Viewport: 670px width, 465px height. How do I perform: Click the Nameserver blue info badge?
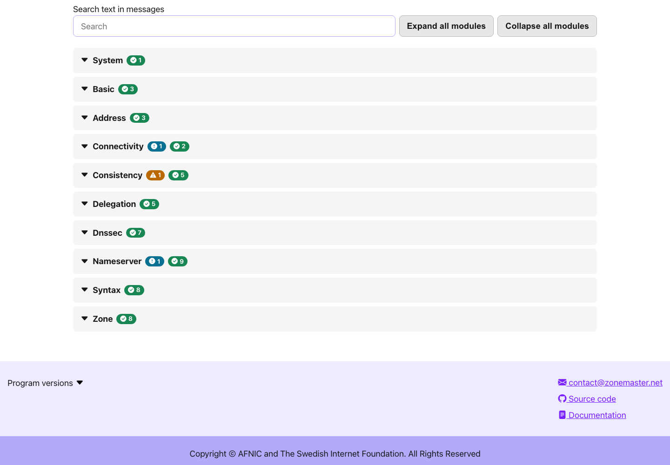pos(154,261)
